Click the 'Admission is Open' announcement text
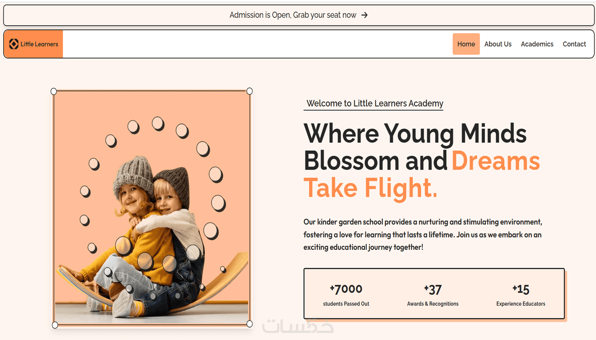Viewport: 596px width, 340px height. click(293, 15)
